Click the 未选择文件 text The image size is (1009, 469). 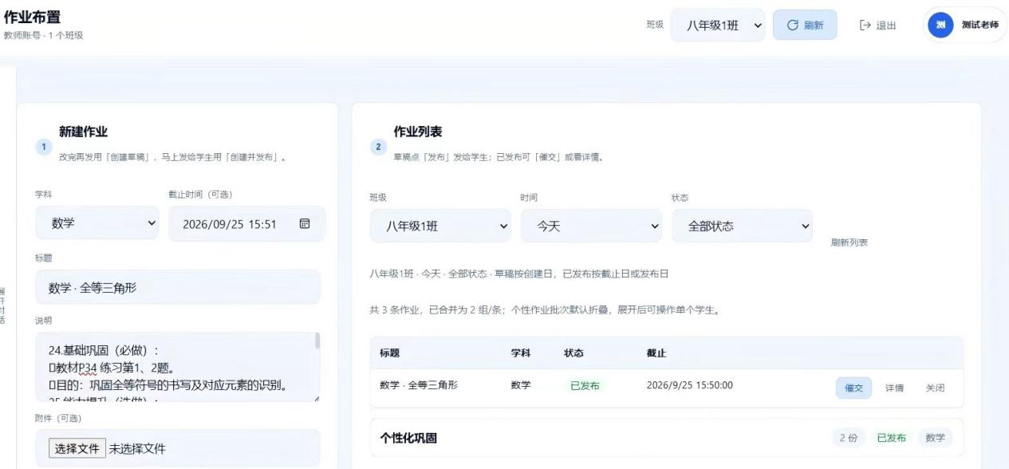pos(137,448)
